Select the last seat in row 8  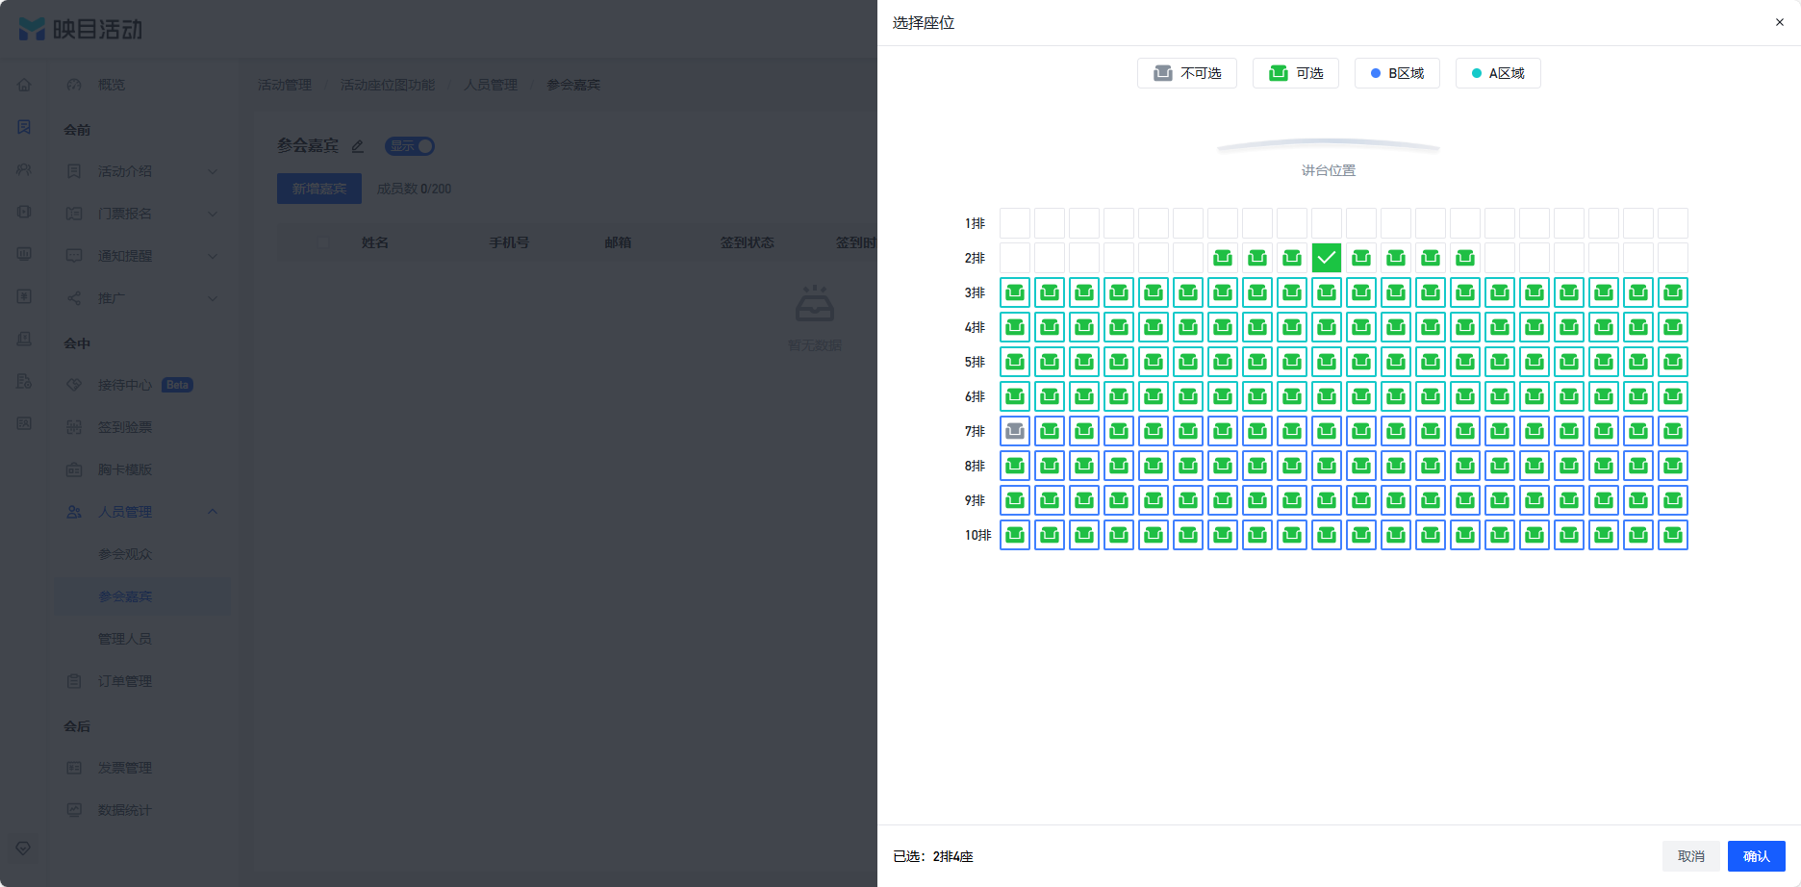point(1673,466)
